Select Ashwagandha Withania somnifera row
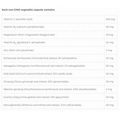 [x=59, y=105]
